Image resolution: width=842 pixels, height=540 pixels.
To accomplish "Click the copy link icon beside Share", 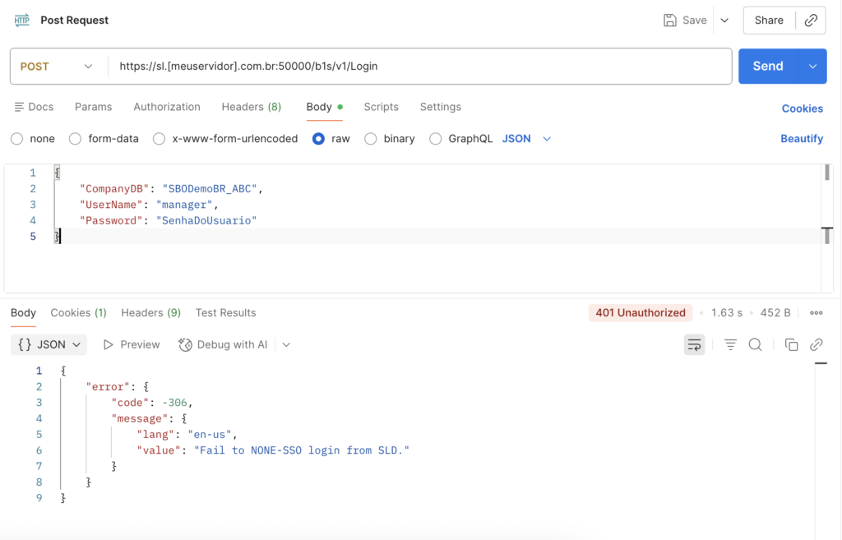I will coord(811,21).
